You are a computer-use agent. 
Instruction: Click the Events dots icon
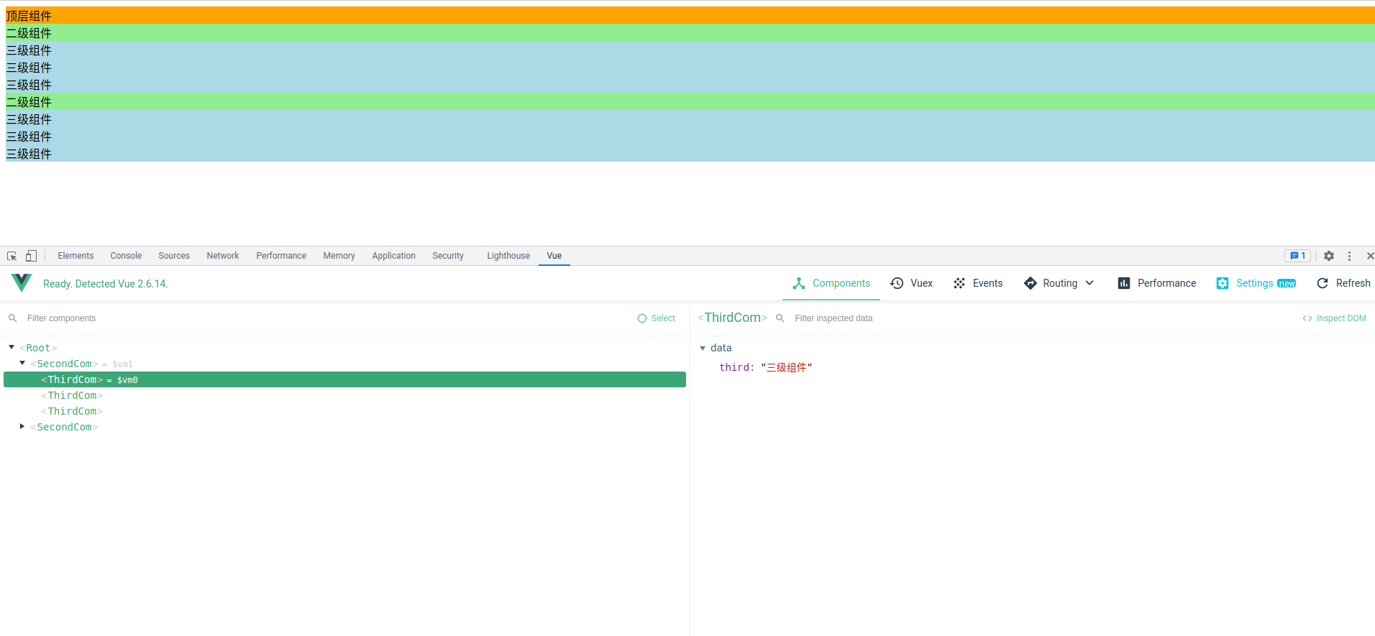point(959,283)
